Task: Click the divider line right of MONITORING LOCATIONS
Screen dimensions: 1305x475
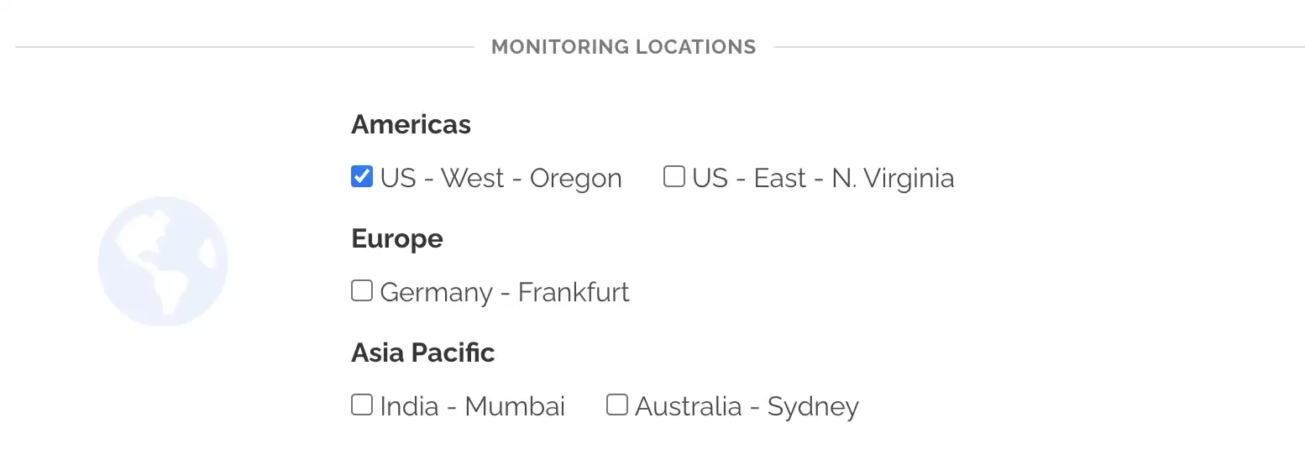Action: pyautogui.click(x=1038, y=47)
